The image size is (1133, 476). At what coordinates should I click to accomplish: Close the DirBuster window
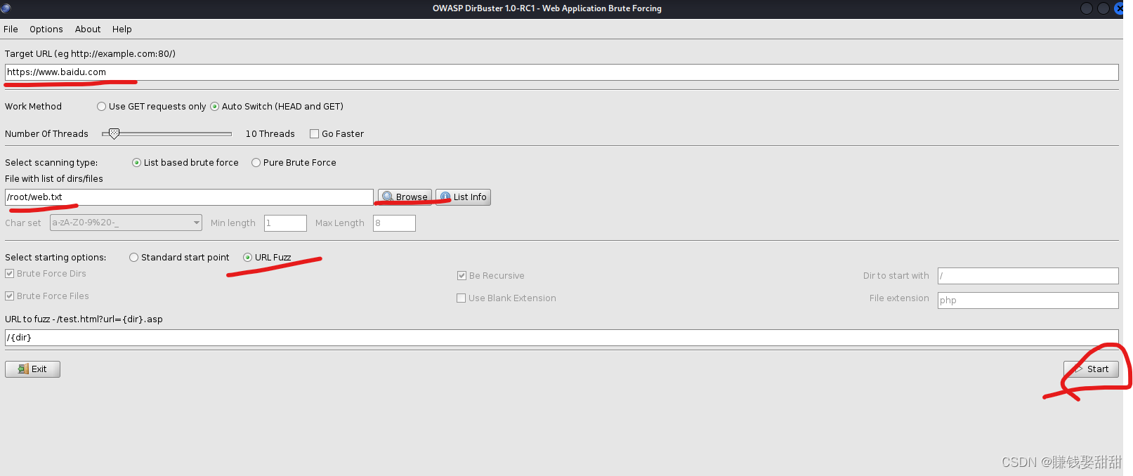(x=1120, y=8)
